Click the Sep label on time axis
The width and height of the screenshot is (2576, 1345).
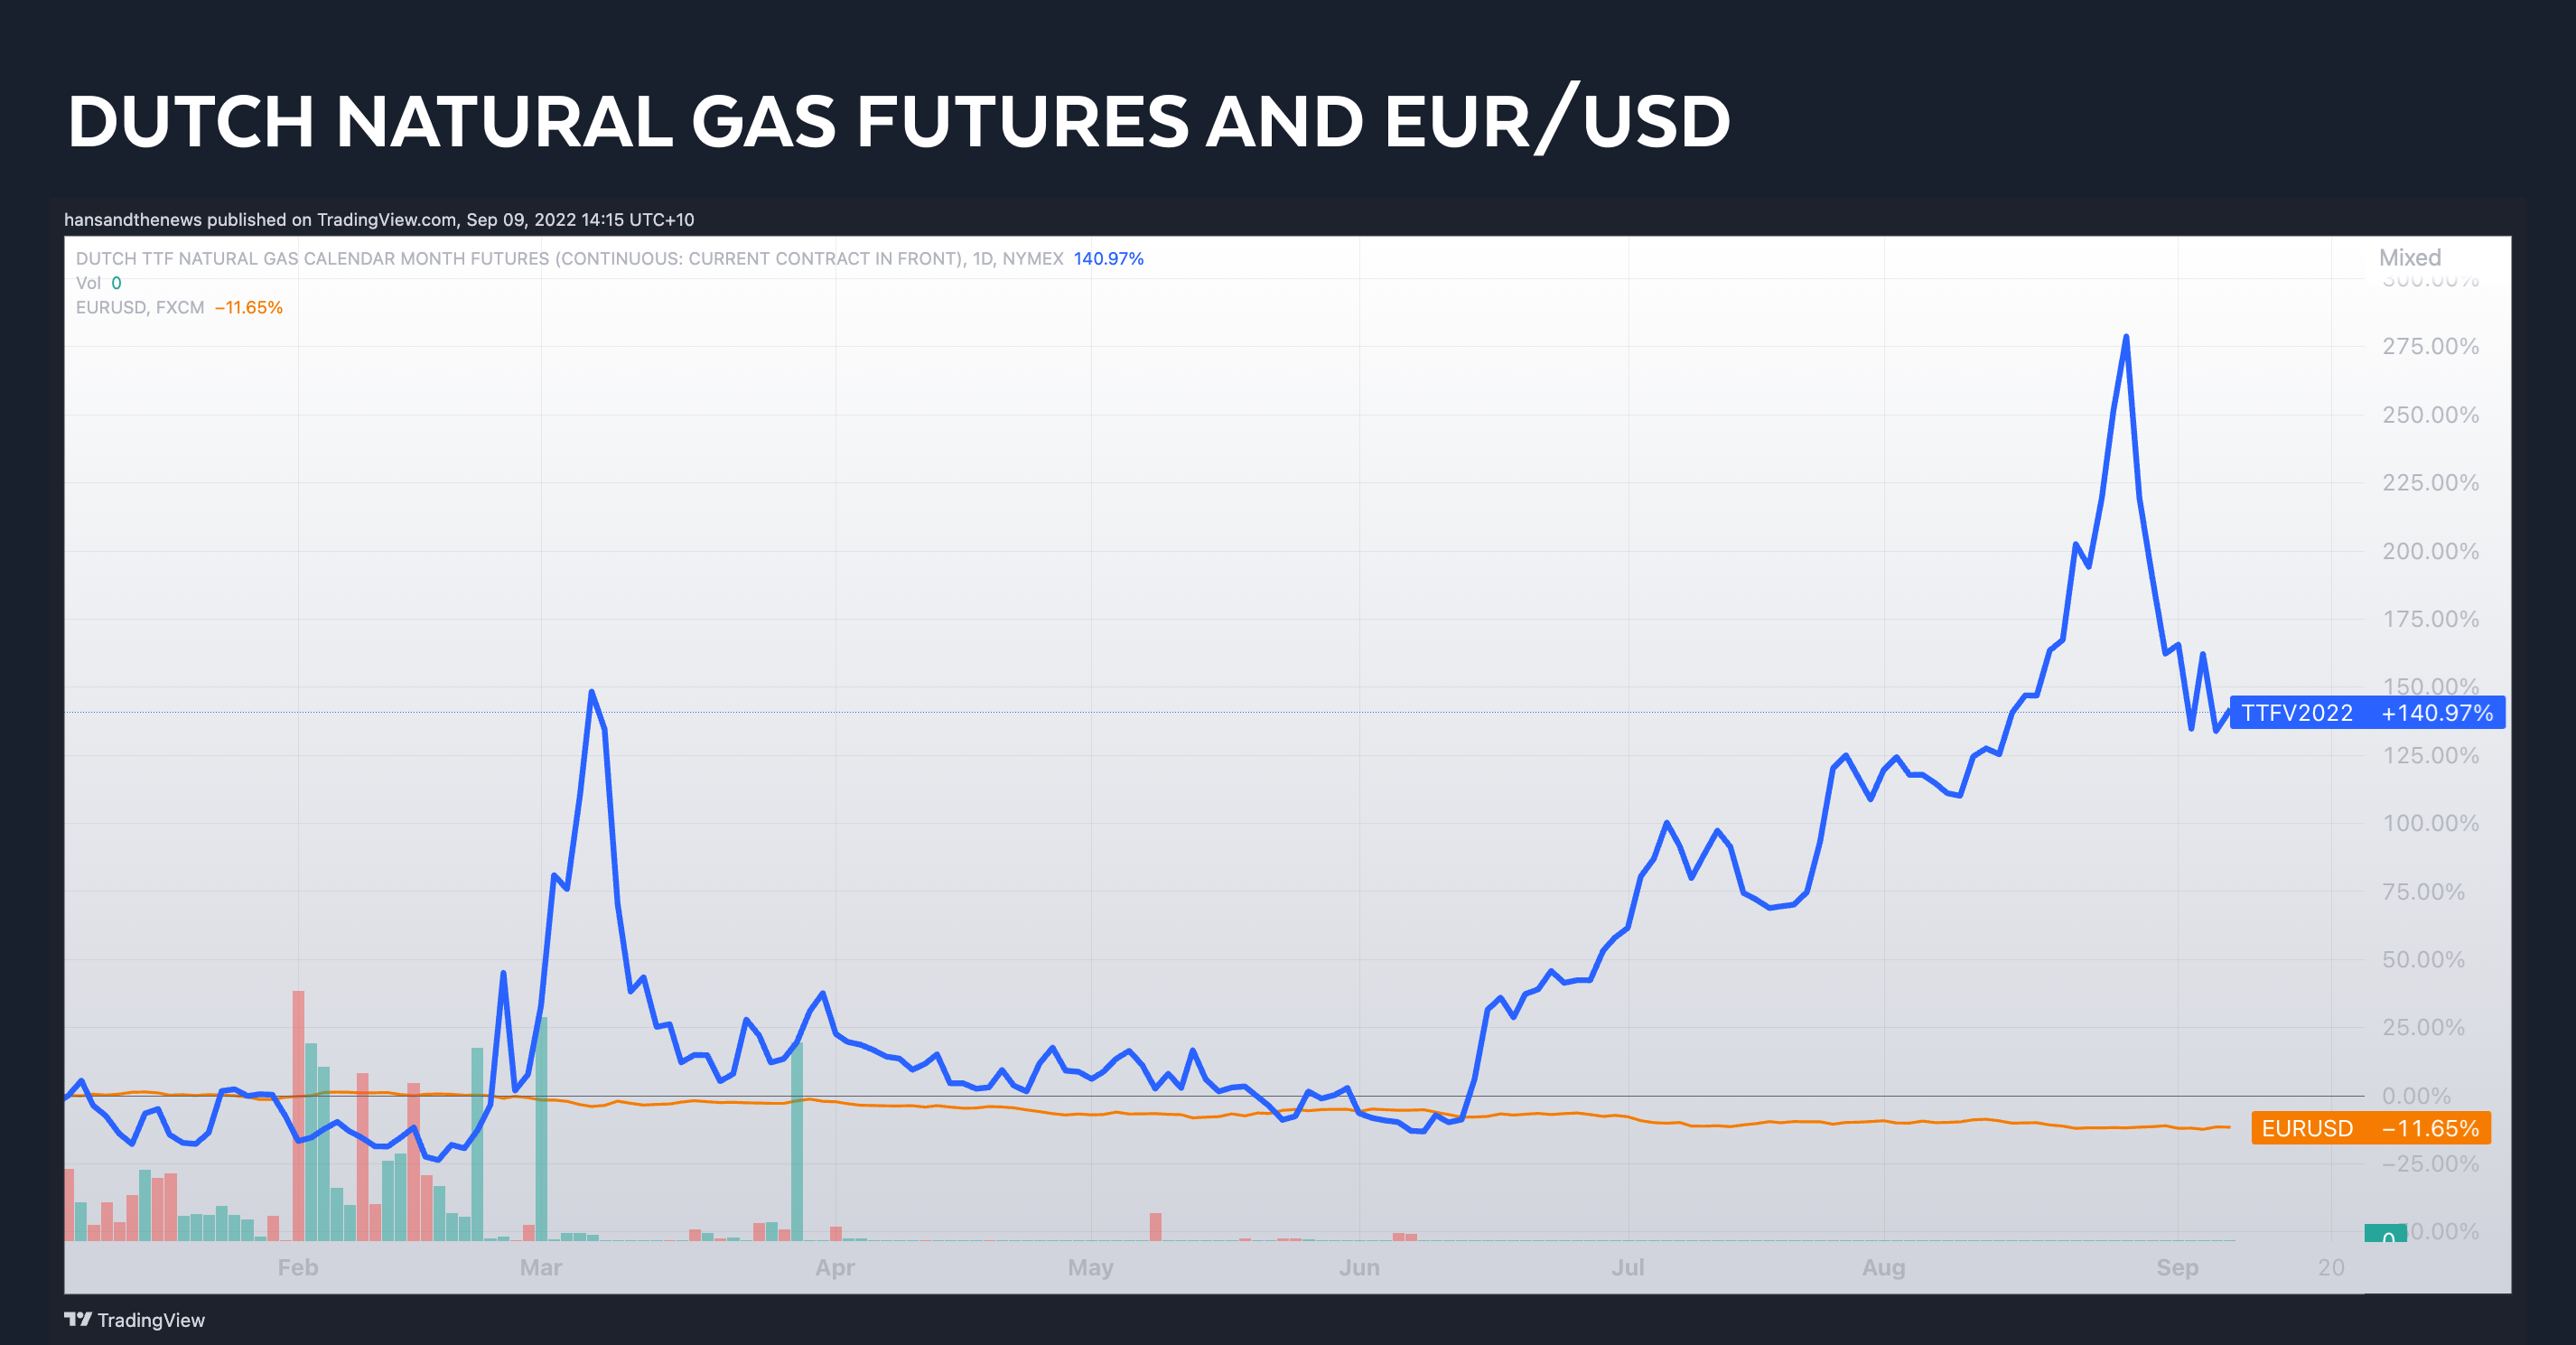[x=2177, y=1267]
